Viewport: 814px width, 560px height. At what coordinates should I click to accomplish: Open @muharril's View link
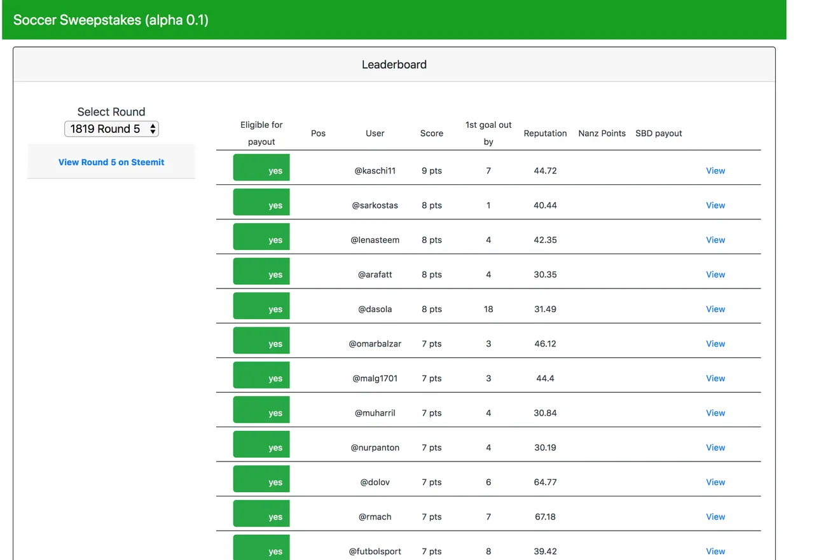point(715,413)
